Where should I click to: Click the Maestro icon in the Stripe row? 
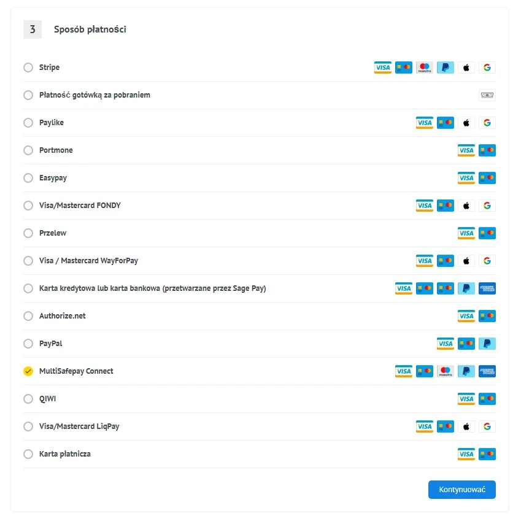point(425,68)
